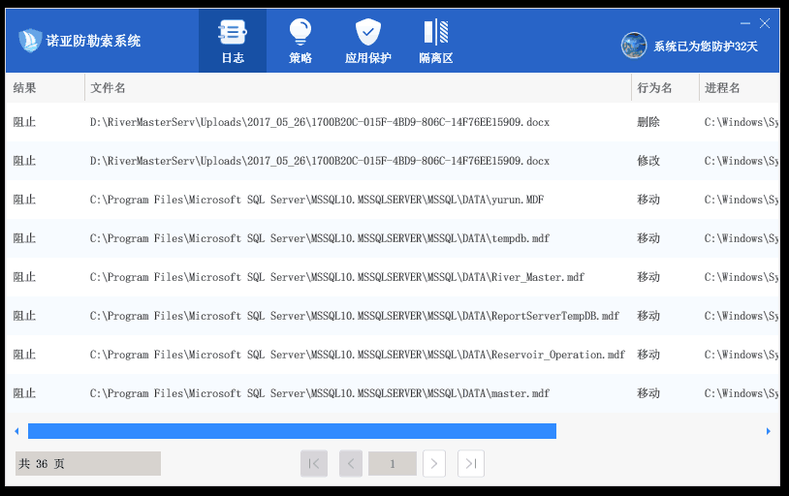Click the page number field
789x496 pixels.
click(x=393, y=463)
